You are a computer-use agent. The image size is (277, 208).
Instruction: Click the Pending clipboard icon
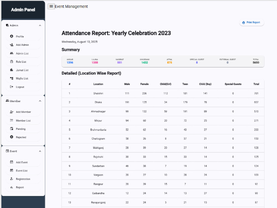tap(11, 129)
